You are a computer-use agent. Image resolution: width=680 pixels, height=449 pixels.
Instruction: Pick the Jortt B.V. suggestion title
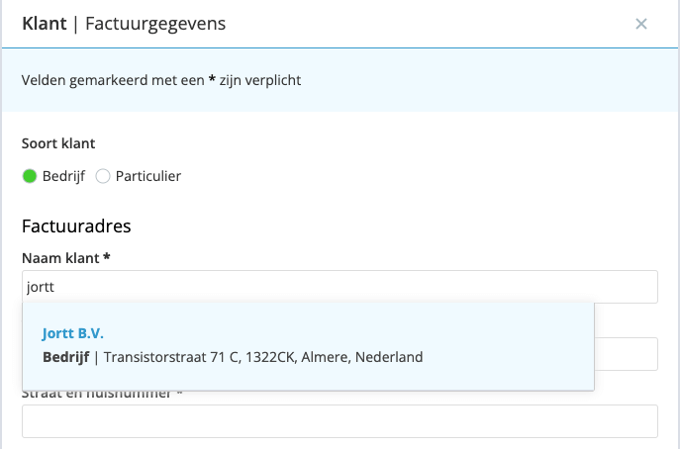pos(73,333)
